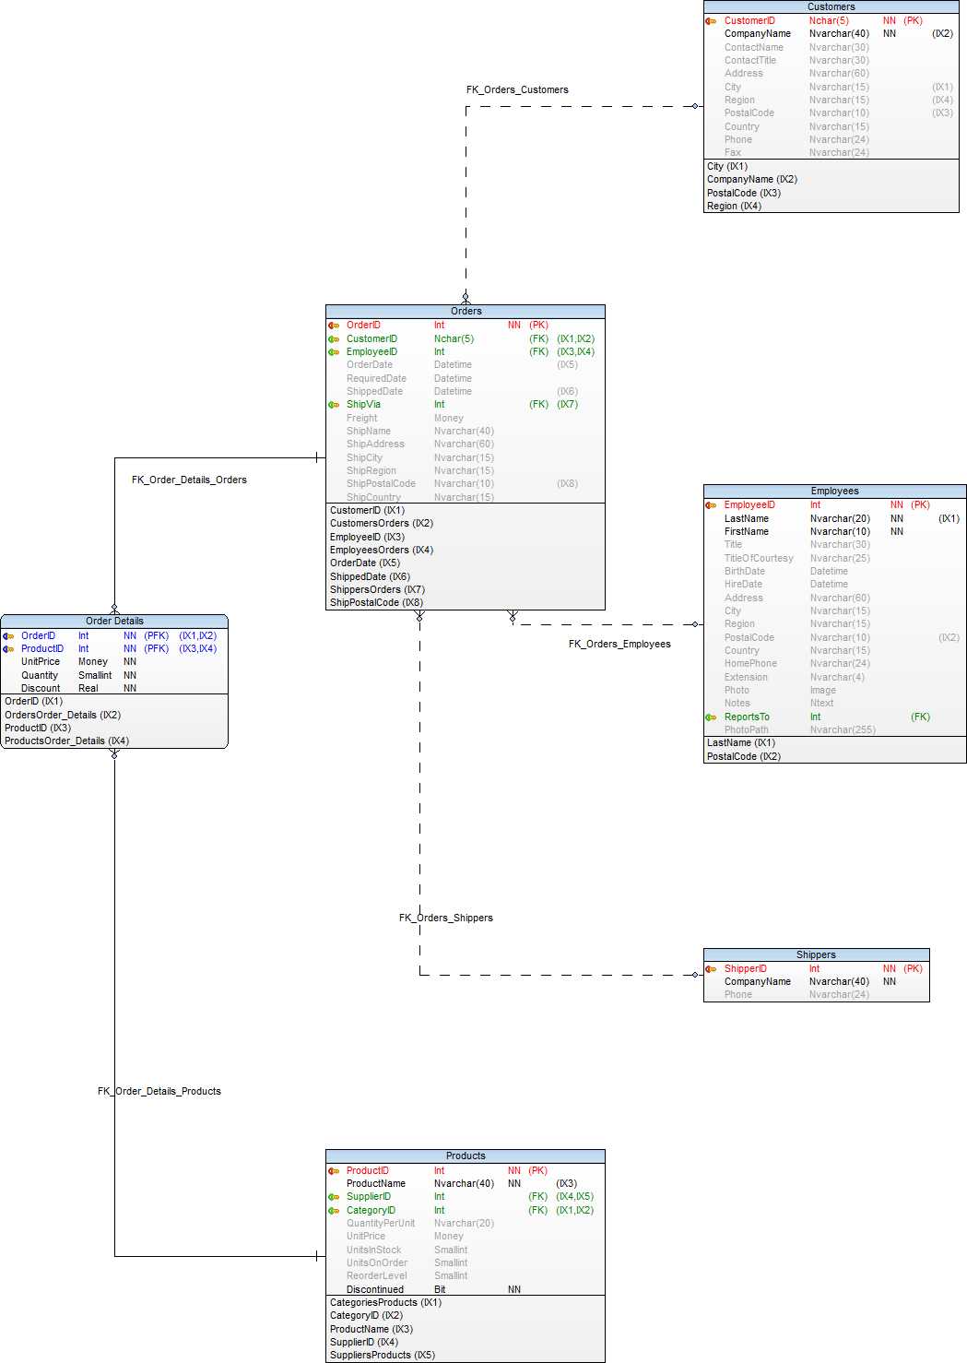The width and height of the screenshot is (967, 1363).
Task: Click the key icon beside OrderID in Order Details
Action: coord(9,635)
